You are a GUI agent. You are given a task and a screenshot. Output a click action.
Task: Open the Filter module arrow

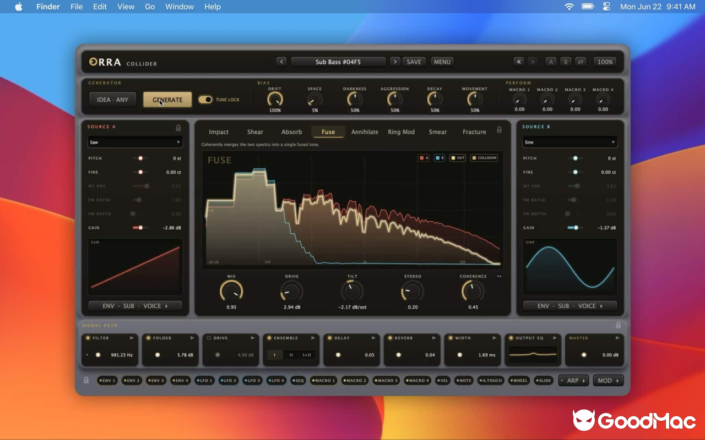tap(132, 338)
